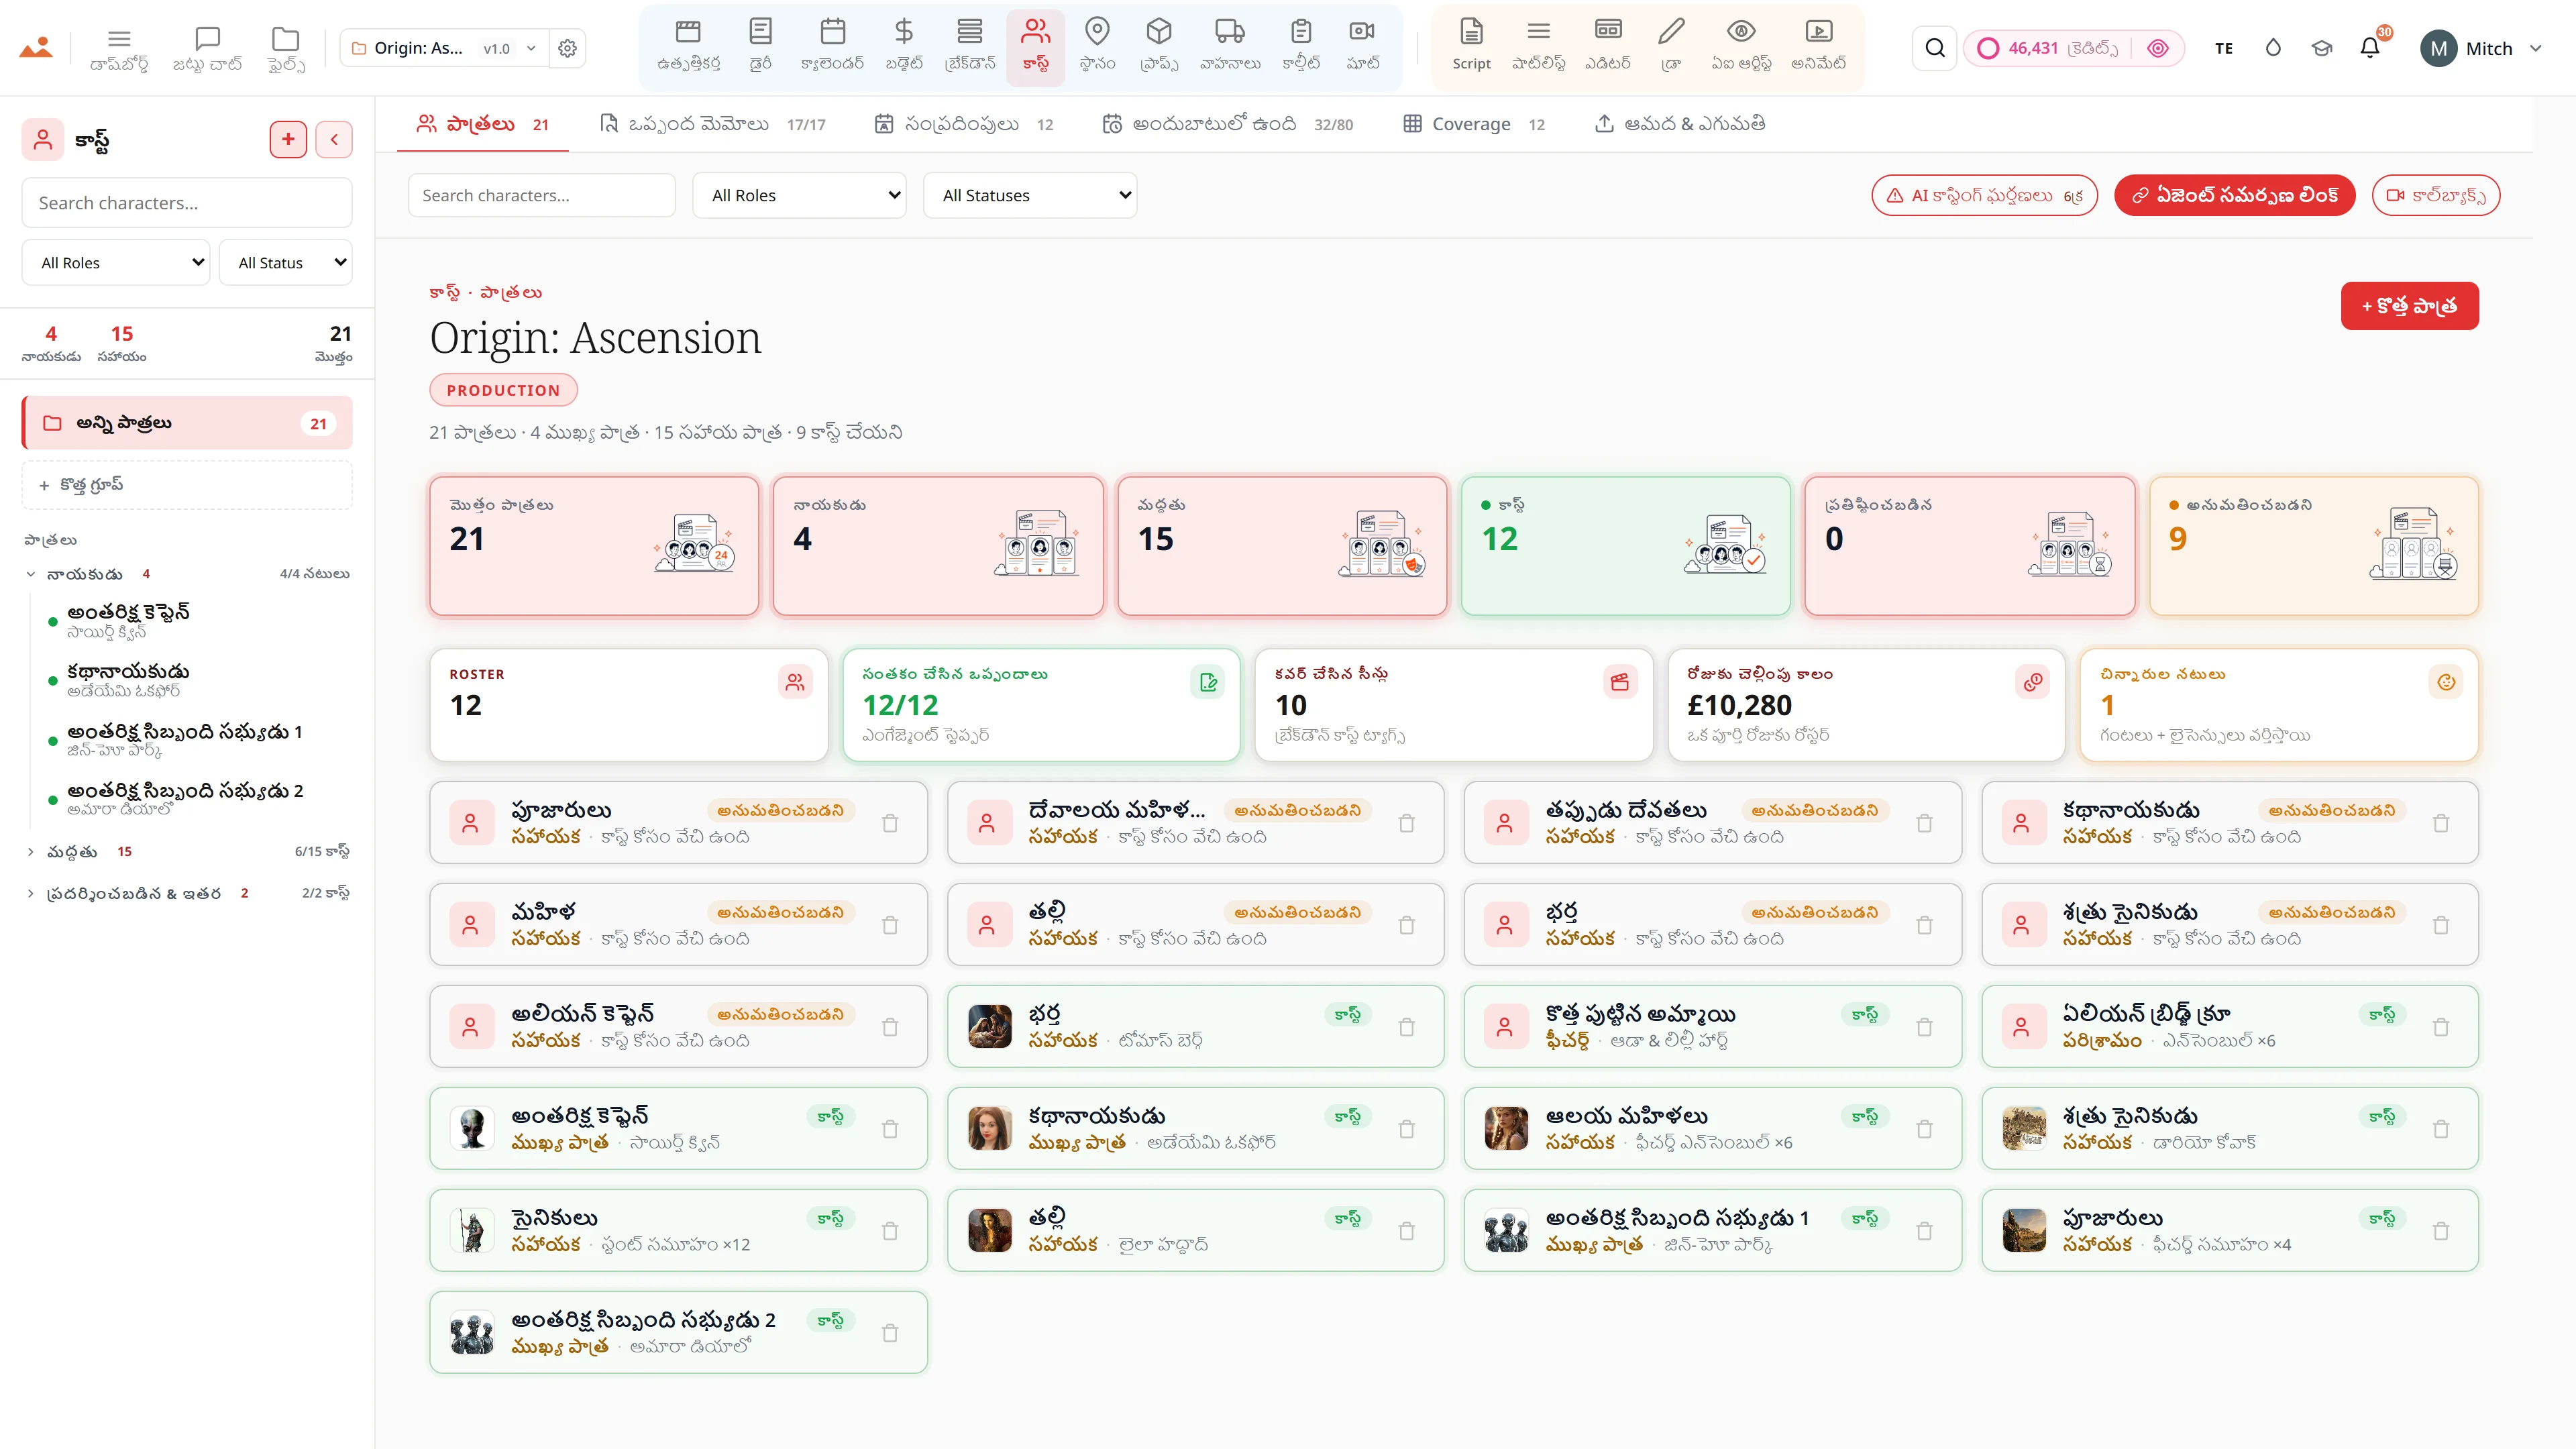
Task: Open the కొత్త పుట్టిన అమ్మాయి character card
Action: pos(1712,1026)
